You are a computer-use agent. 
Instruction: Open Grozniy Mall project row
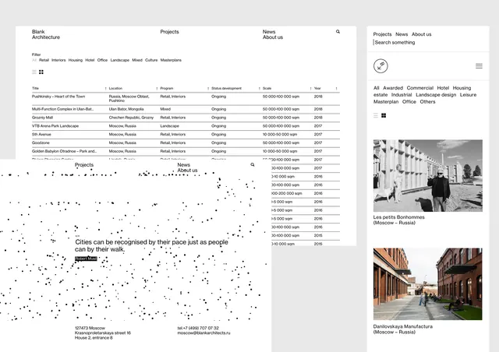click(x=186, y=118)
